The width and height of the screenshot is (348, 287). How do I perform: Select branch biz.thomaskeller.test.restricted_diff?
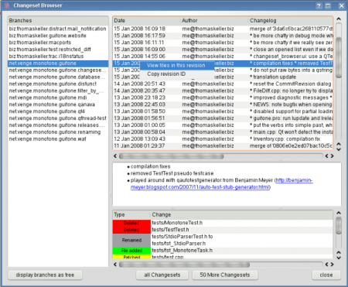[58, 50]
